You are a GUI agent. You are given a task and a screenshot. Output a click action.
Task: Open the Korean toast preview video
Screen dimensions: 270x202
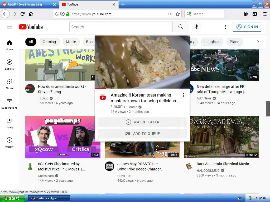(x=142, y=62)
